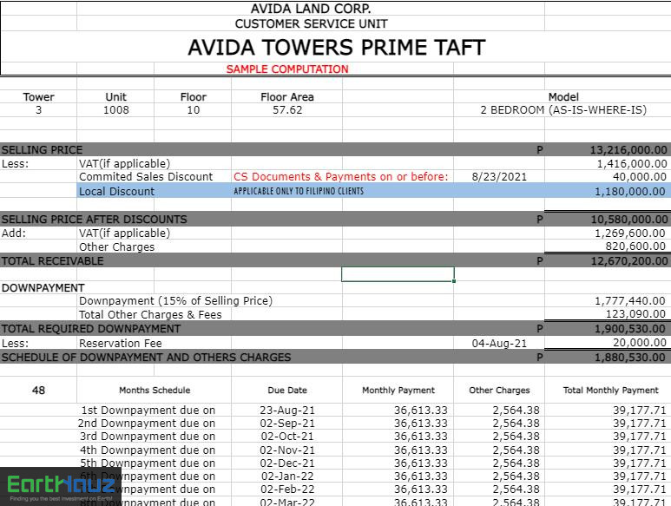
Task: Select the reservation date 04-Aug-21
Action: coord(499,343)
